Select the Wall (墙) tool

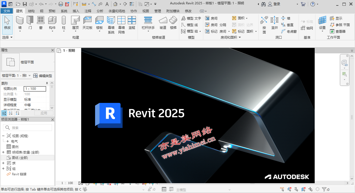[20, 23]
